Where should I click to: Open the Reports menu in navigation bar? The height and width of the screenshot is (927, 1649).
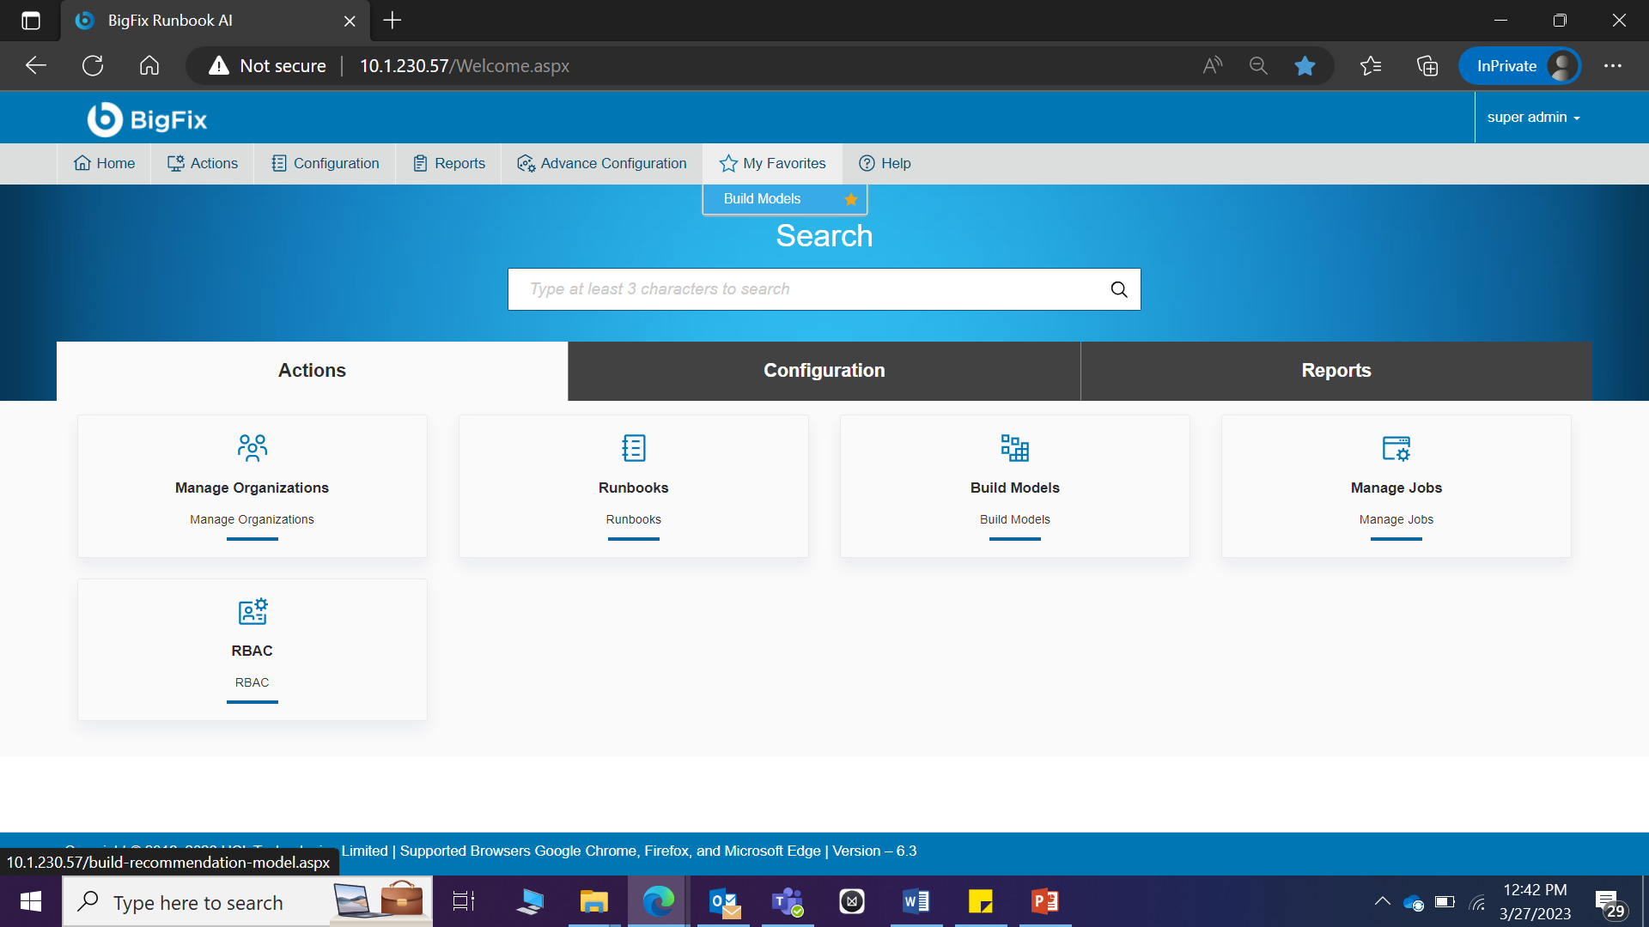[448, 163]
